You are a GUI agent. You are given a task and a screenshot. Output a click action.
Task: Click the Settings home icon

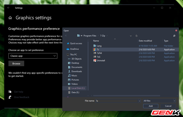(11, 18)
